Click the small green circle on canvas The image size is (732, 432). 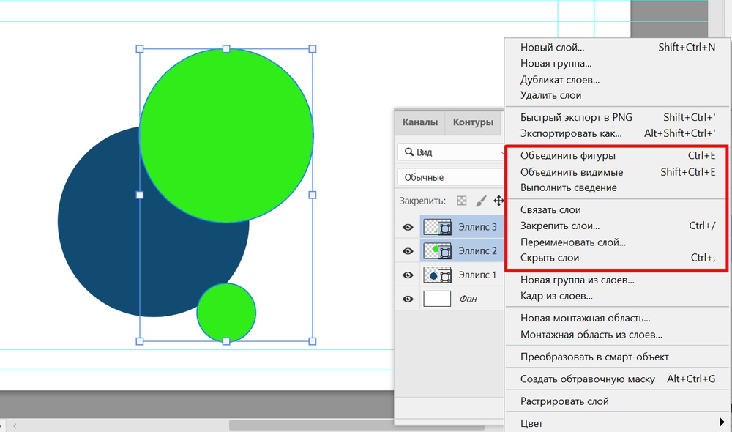(x=226, y=313)
